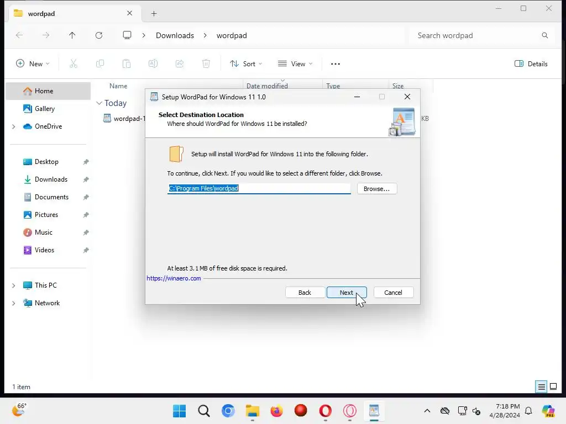Open the New menu in File Explorer
Screen dimensions: 566x424
(33, 64)
